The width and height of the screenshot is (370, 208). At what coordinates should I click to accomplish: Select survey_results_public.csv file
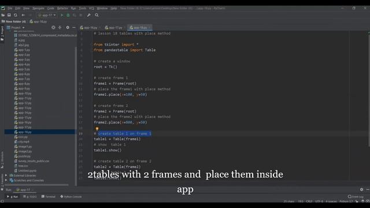click(x=34, y=161)
